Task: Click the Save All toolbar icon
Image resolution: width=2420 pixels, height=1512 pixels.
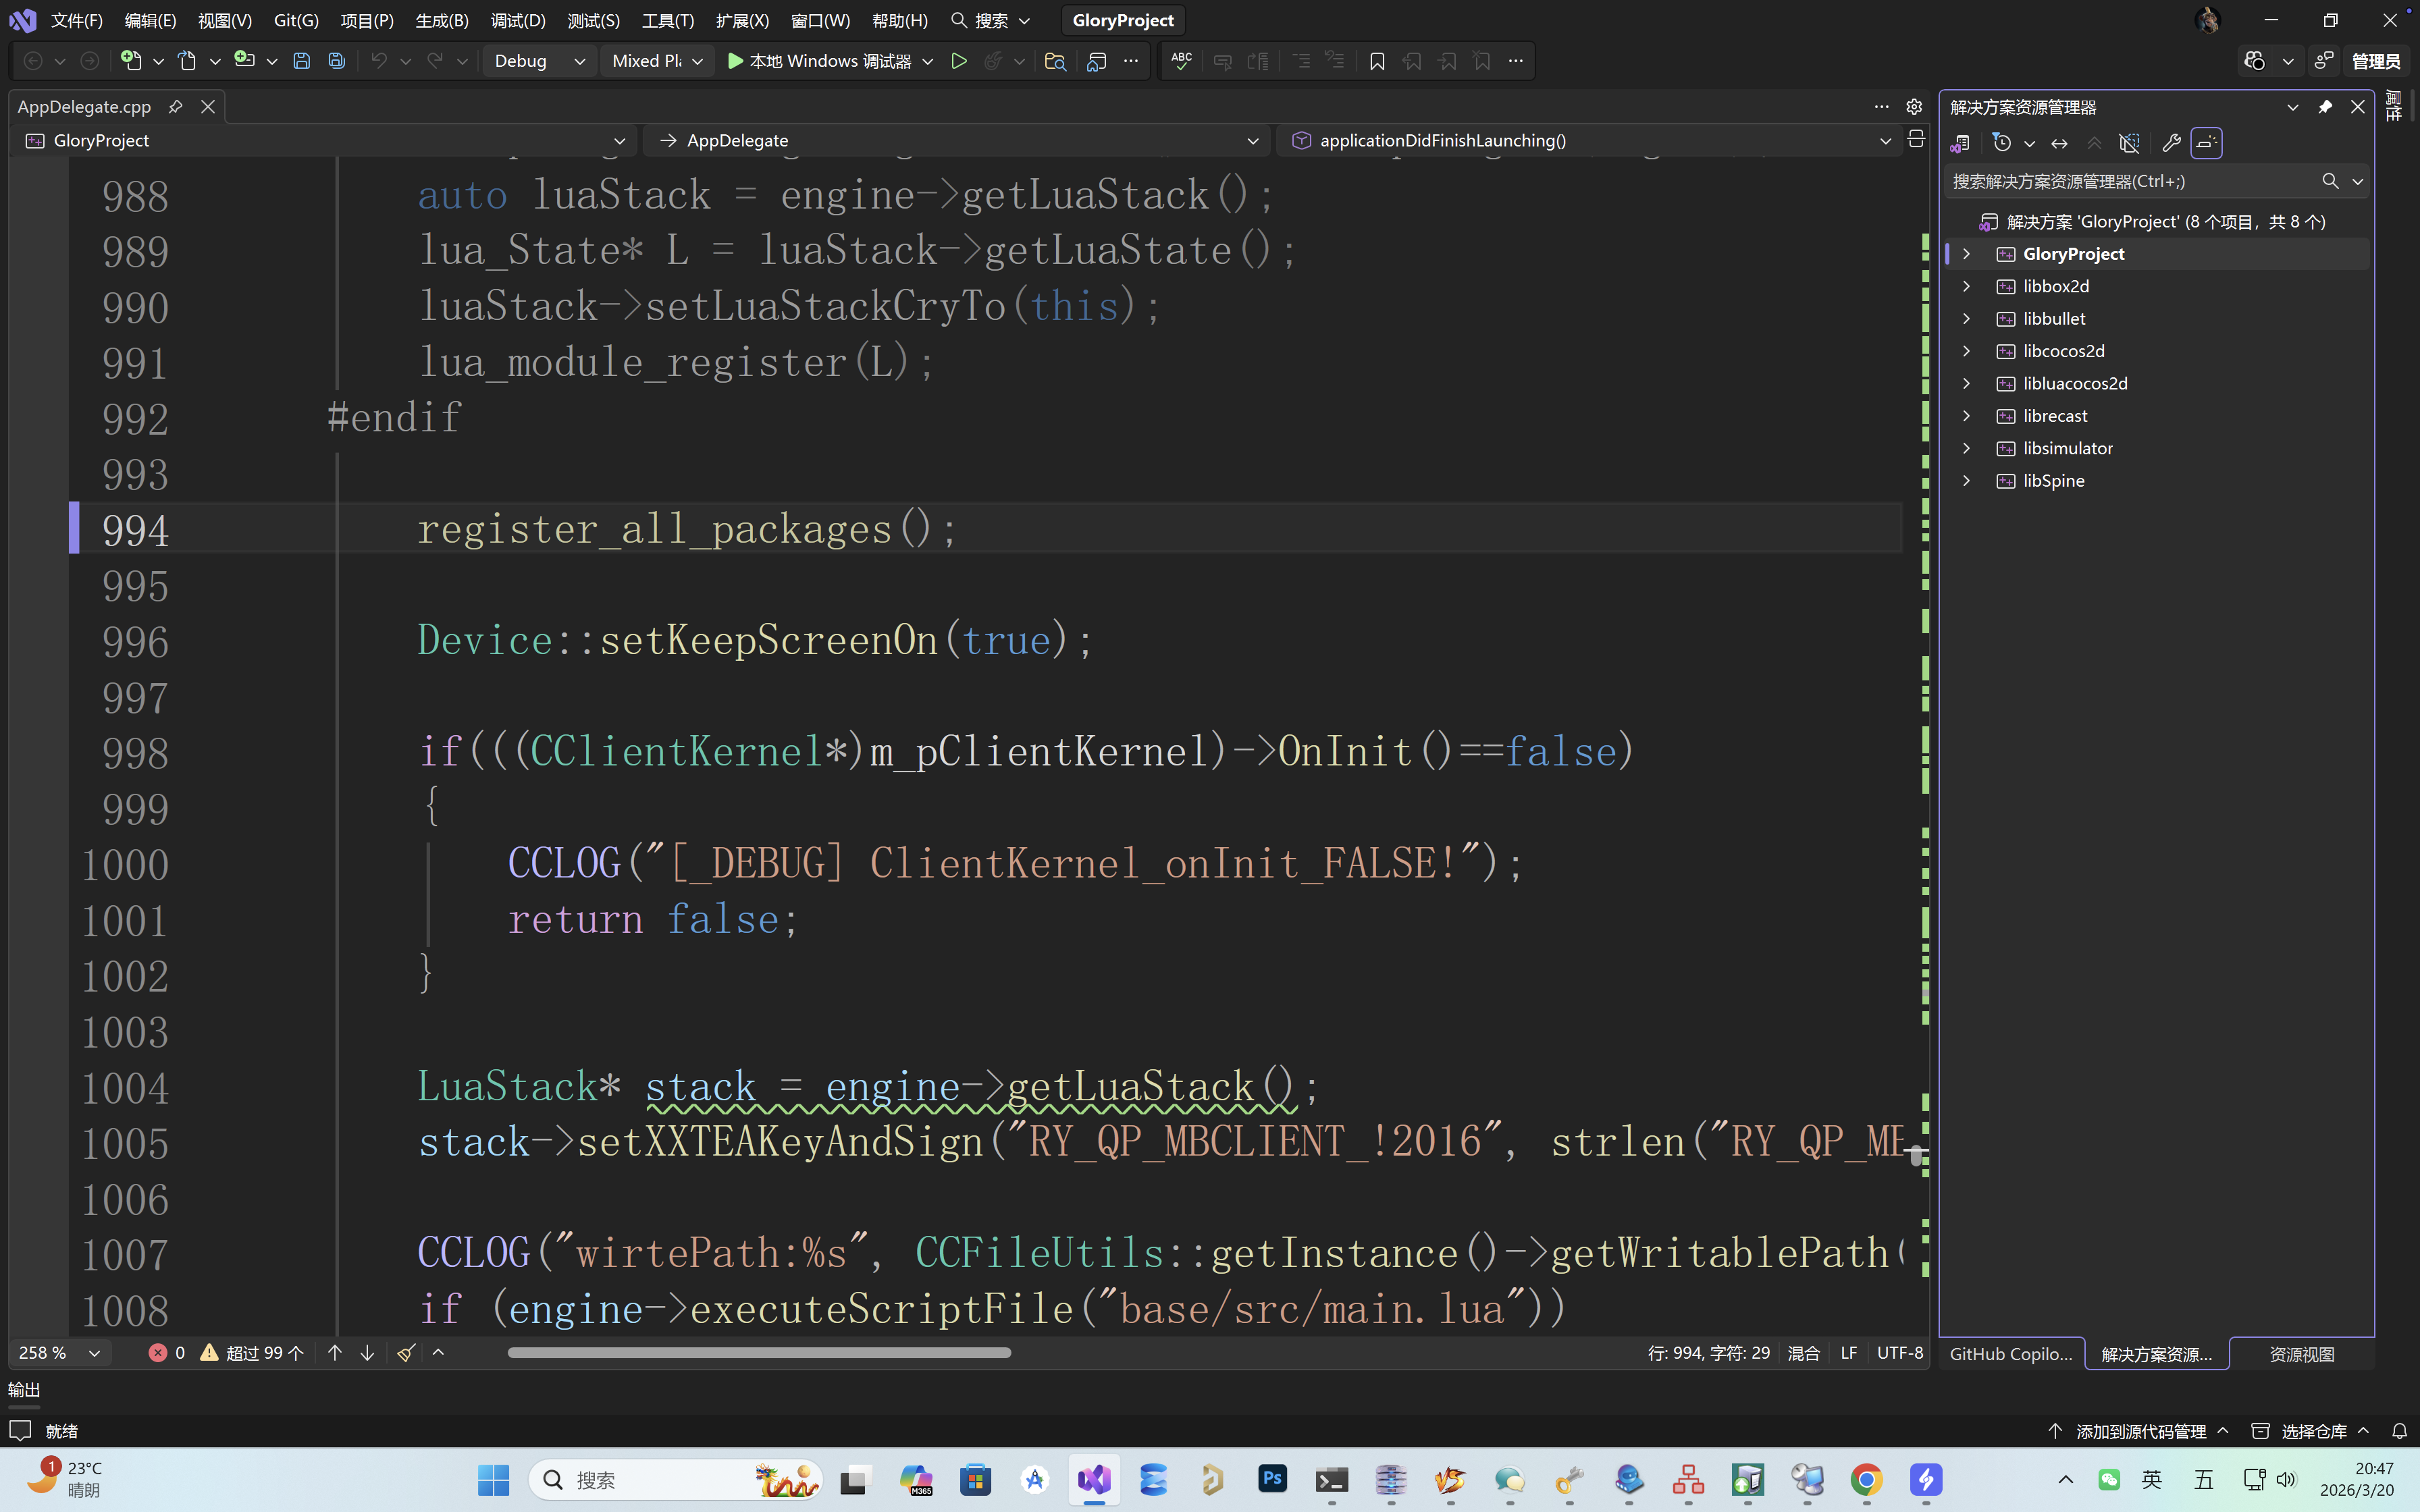Action: point(337,61)
